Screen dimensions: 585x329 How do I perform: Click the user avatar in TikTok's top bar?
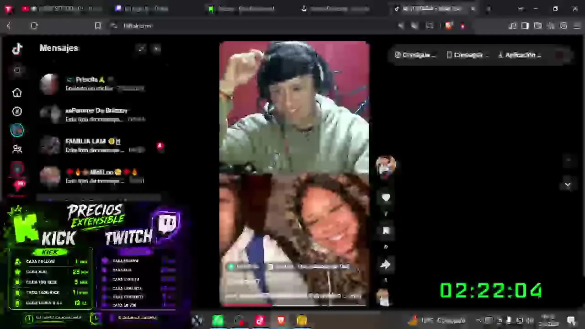click(x=560, y=55)
